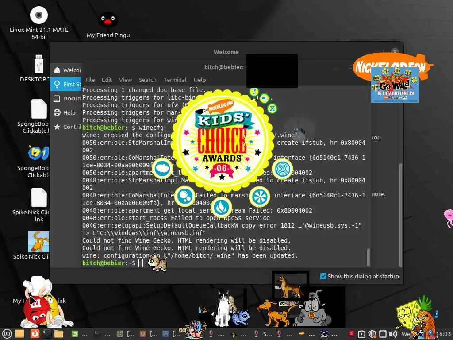Click the 'winecfg' command text in terminal
The height and width of the screenshot is (340, 453).
[151, 127]
